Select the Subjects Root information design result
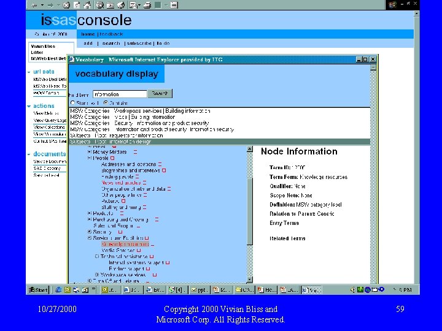The width and height of the screenshot is (442, 331). coord(219,142)
